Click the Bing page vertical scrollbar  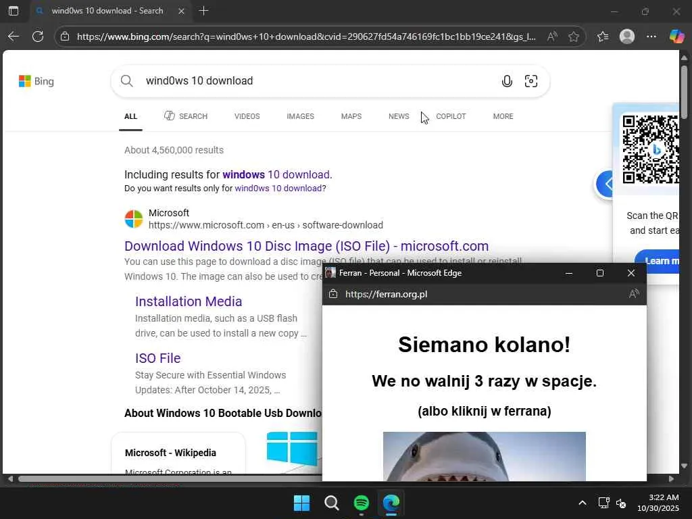pyautogui.click(x=684, y=92)
